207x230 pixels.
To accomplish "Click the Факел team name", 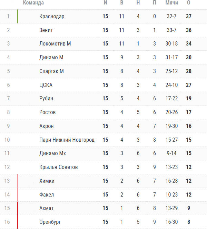I will pos(47,194).
